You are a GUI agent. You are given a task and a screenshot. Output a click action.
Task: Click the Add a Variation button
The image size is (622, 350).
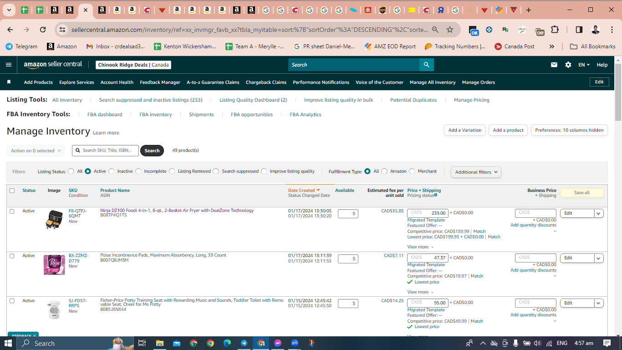(x=464, y=130)
